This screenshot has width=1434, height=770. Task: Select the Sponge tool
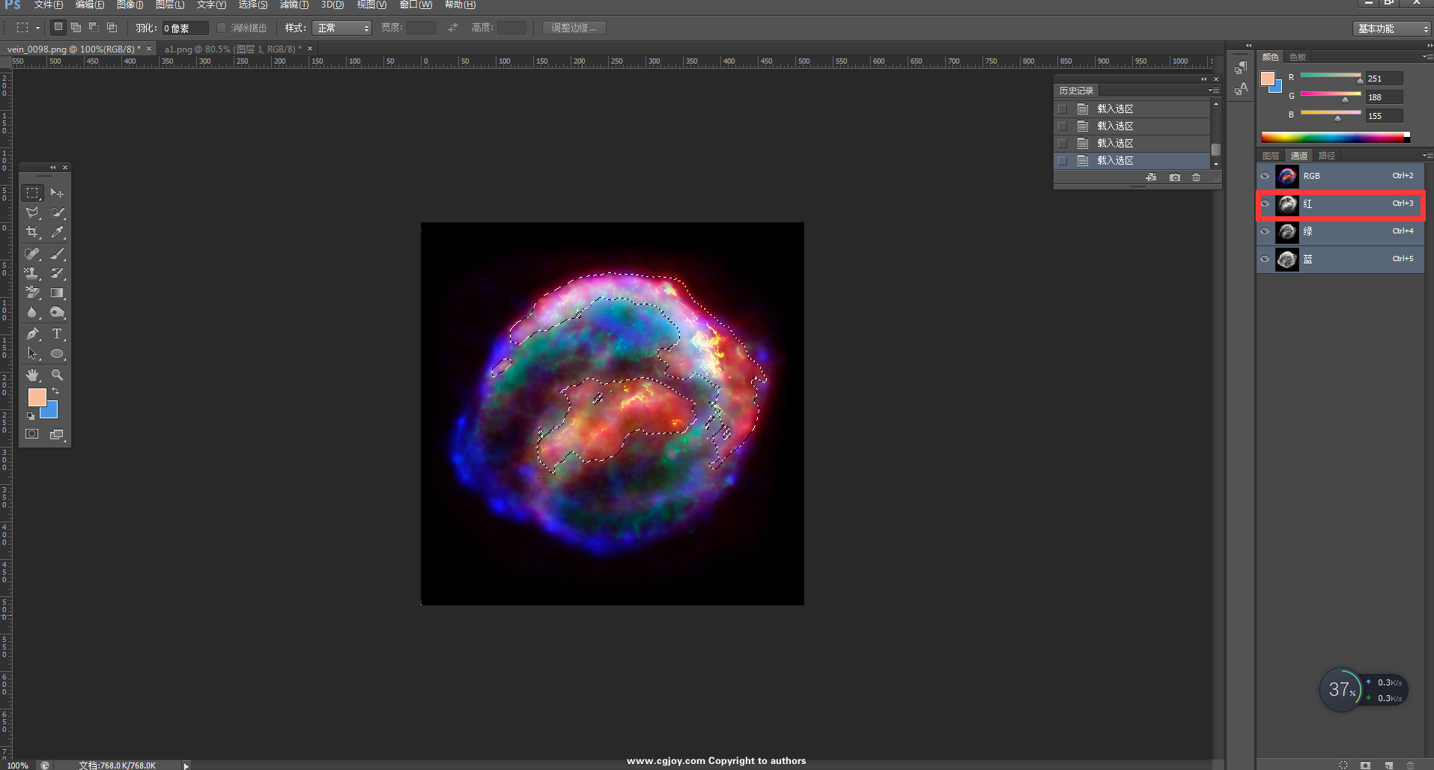(x=57, y=313)
